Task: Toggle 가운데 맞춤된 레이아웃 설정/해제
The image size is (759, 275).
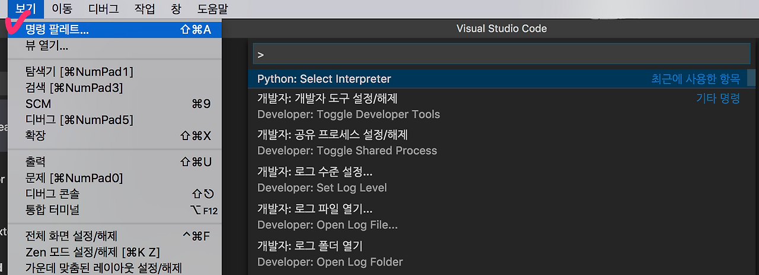Action: coord(114,267)
